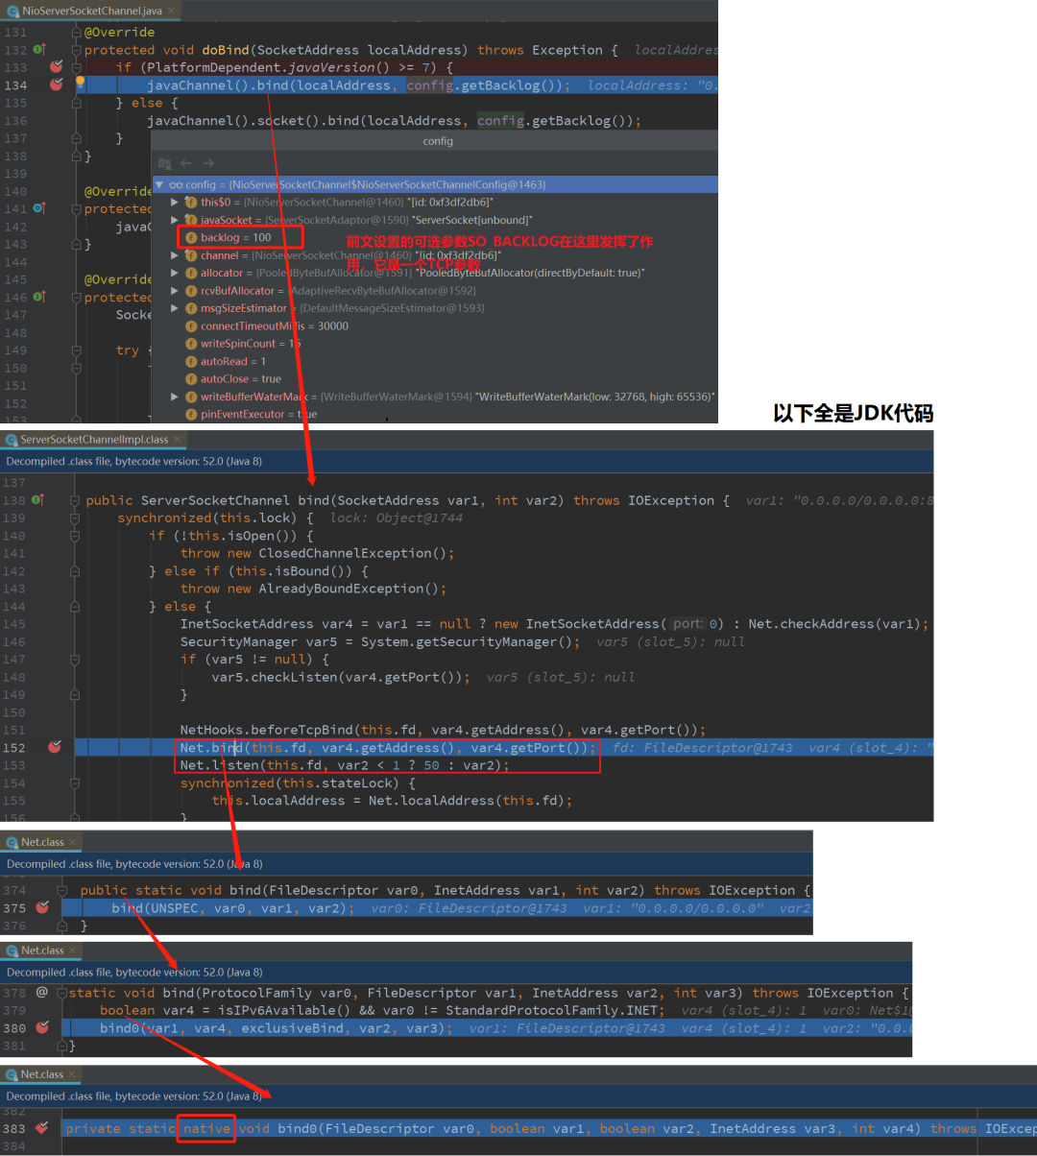The width and height of the screenshot is (1037, 1156).
Task: Toggle the breakpoint on line 383
Action: point(42,1128)
